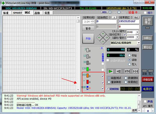Click the random scan '?' icon
The image size is (156, 114).
(127, 71)
